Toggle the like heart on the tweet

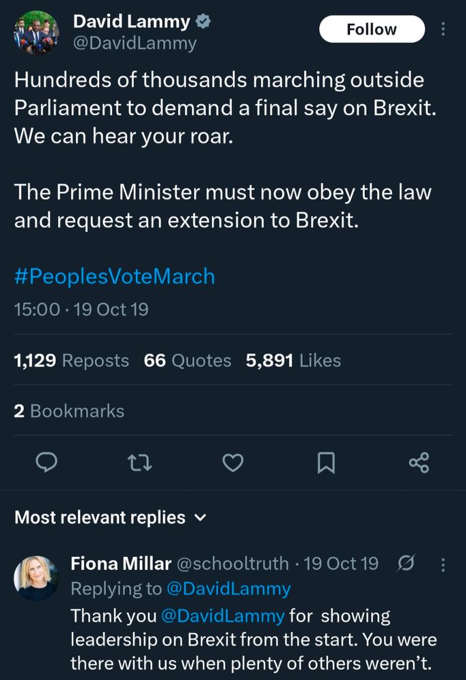pyautogui.click(x=233, y=463)
